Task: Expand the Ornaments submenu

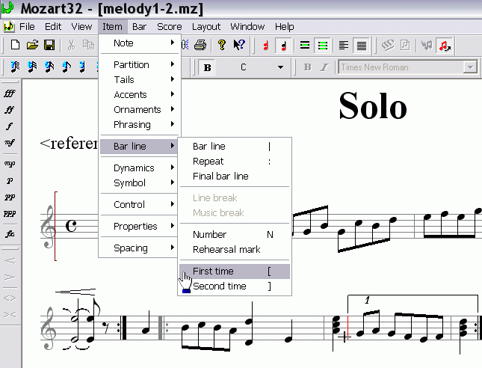Action: tap(139, 109)
